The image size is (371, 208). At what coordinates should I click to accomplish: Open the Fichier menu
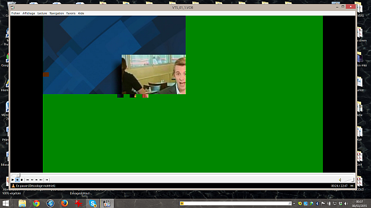(16, 13)
